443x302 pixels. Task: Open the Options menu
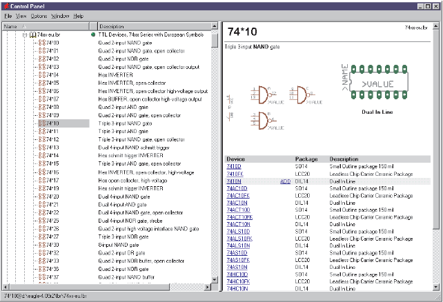[x=39, y=16]
